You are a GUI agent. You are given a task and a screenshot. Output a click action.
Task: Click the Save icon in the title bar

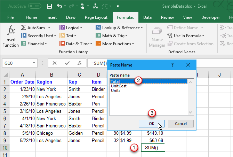click(49, 6)
